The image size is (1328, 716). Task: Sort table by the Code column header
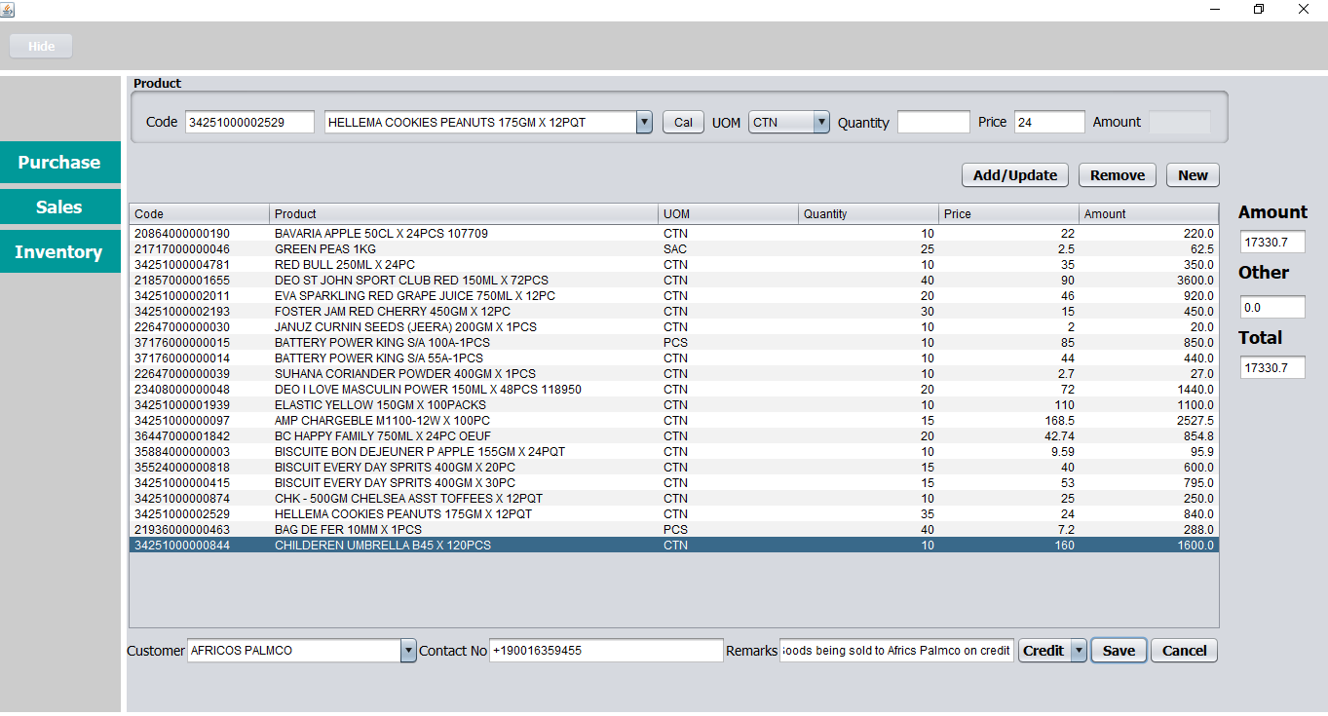(x=200, y=214)
